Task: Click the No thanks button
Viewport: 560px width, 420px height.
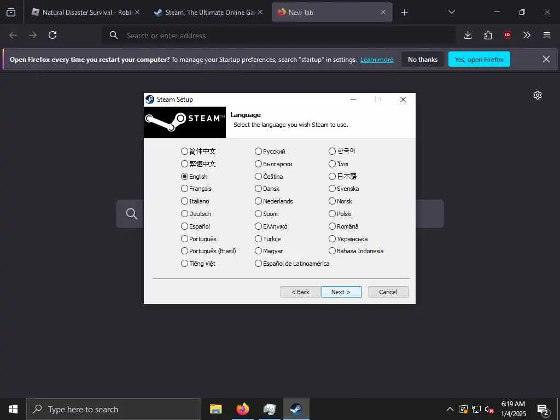Action: point(423,59)
